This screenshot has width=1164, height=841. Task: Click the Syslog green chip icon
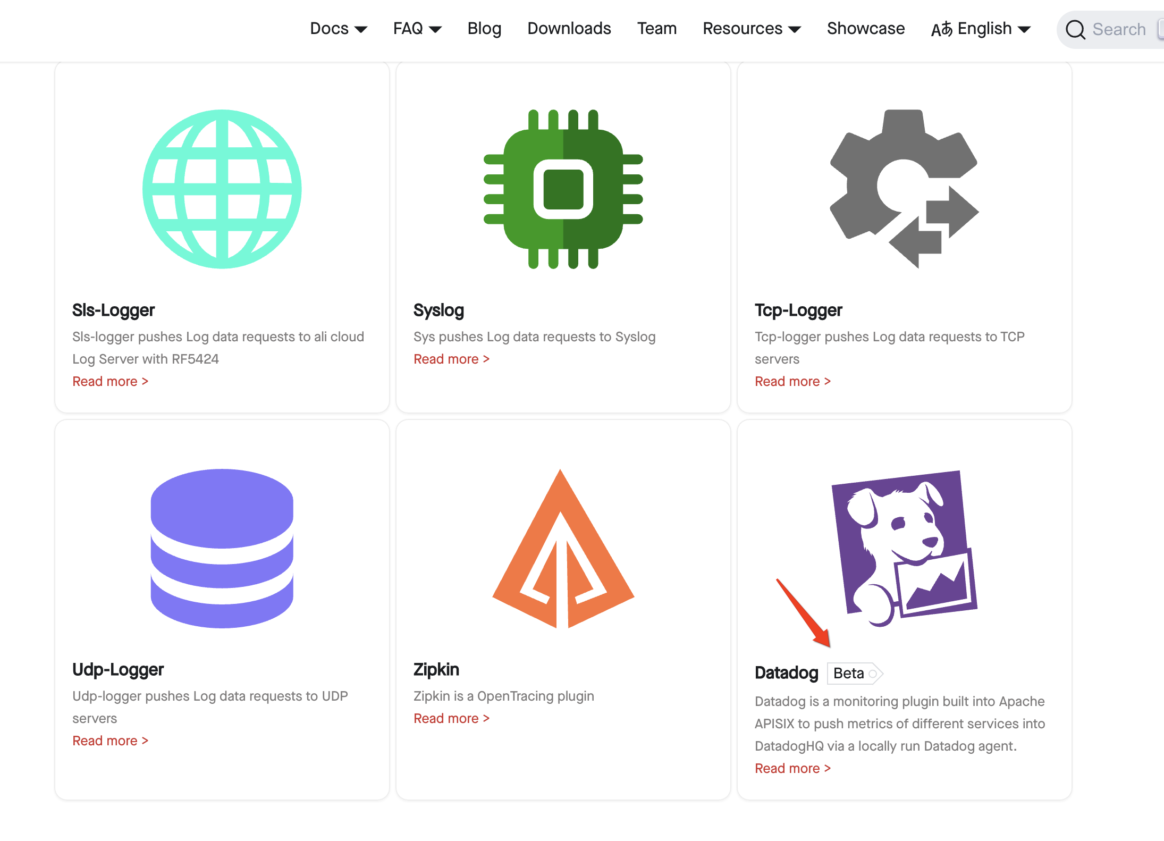click(563, 189)
